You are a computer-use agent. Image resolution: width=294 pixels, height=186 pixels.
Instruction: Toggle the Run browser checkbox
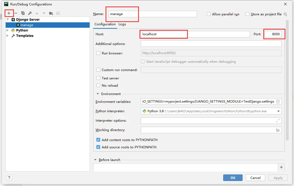pyautogui.click(x=98, y=53)
